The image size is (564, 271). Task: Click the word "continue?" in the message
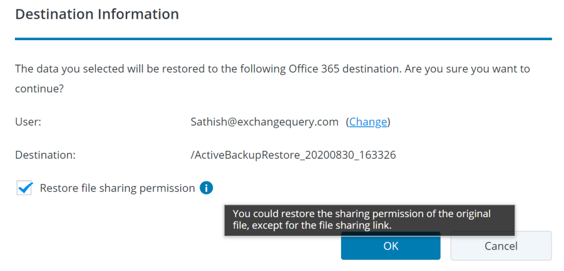[39, 88]
